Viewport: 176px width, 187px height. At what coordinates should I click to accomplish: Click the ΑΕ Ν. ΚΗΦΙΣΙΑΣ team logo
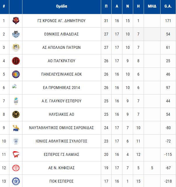[x=16, y=168]
